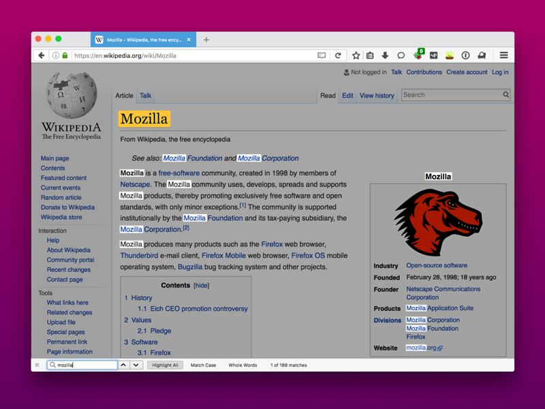Image resolution: width=545 pixels, height=409 pixels.
Task: Open the Bugzilla link
Action: [x=190, y=267]
